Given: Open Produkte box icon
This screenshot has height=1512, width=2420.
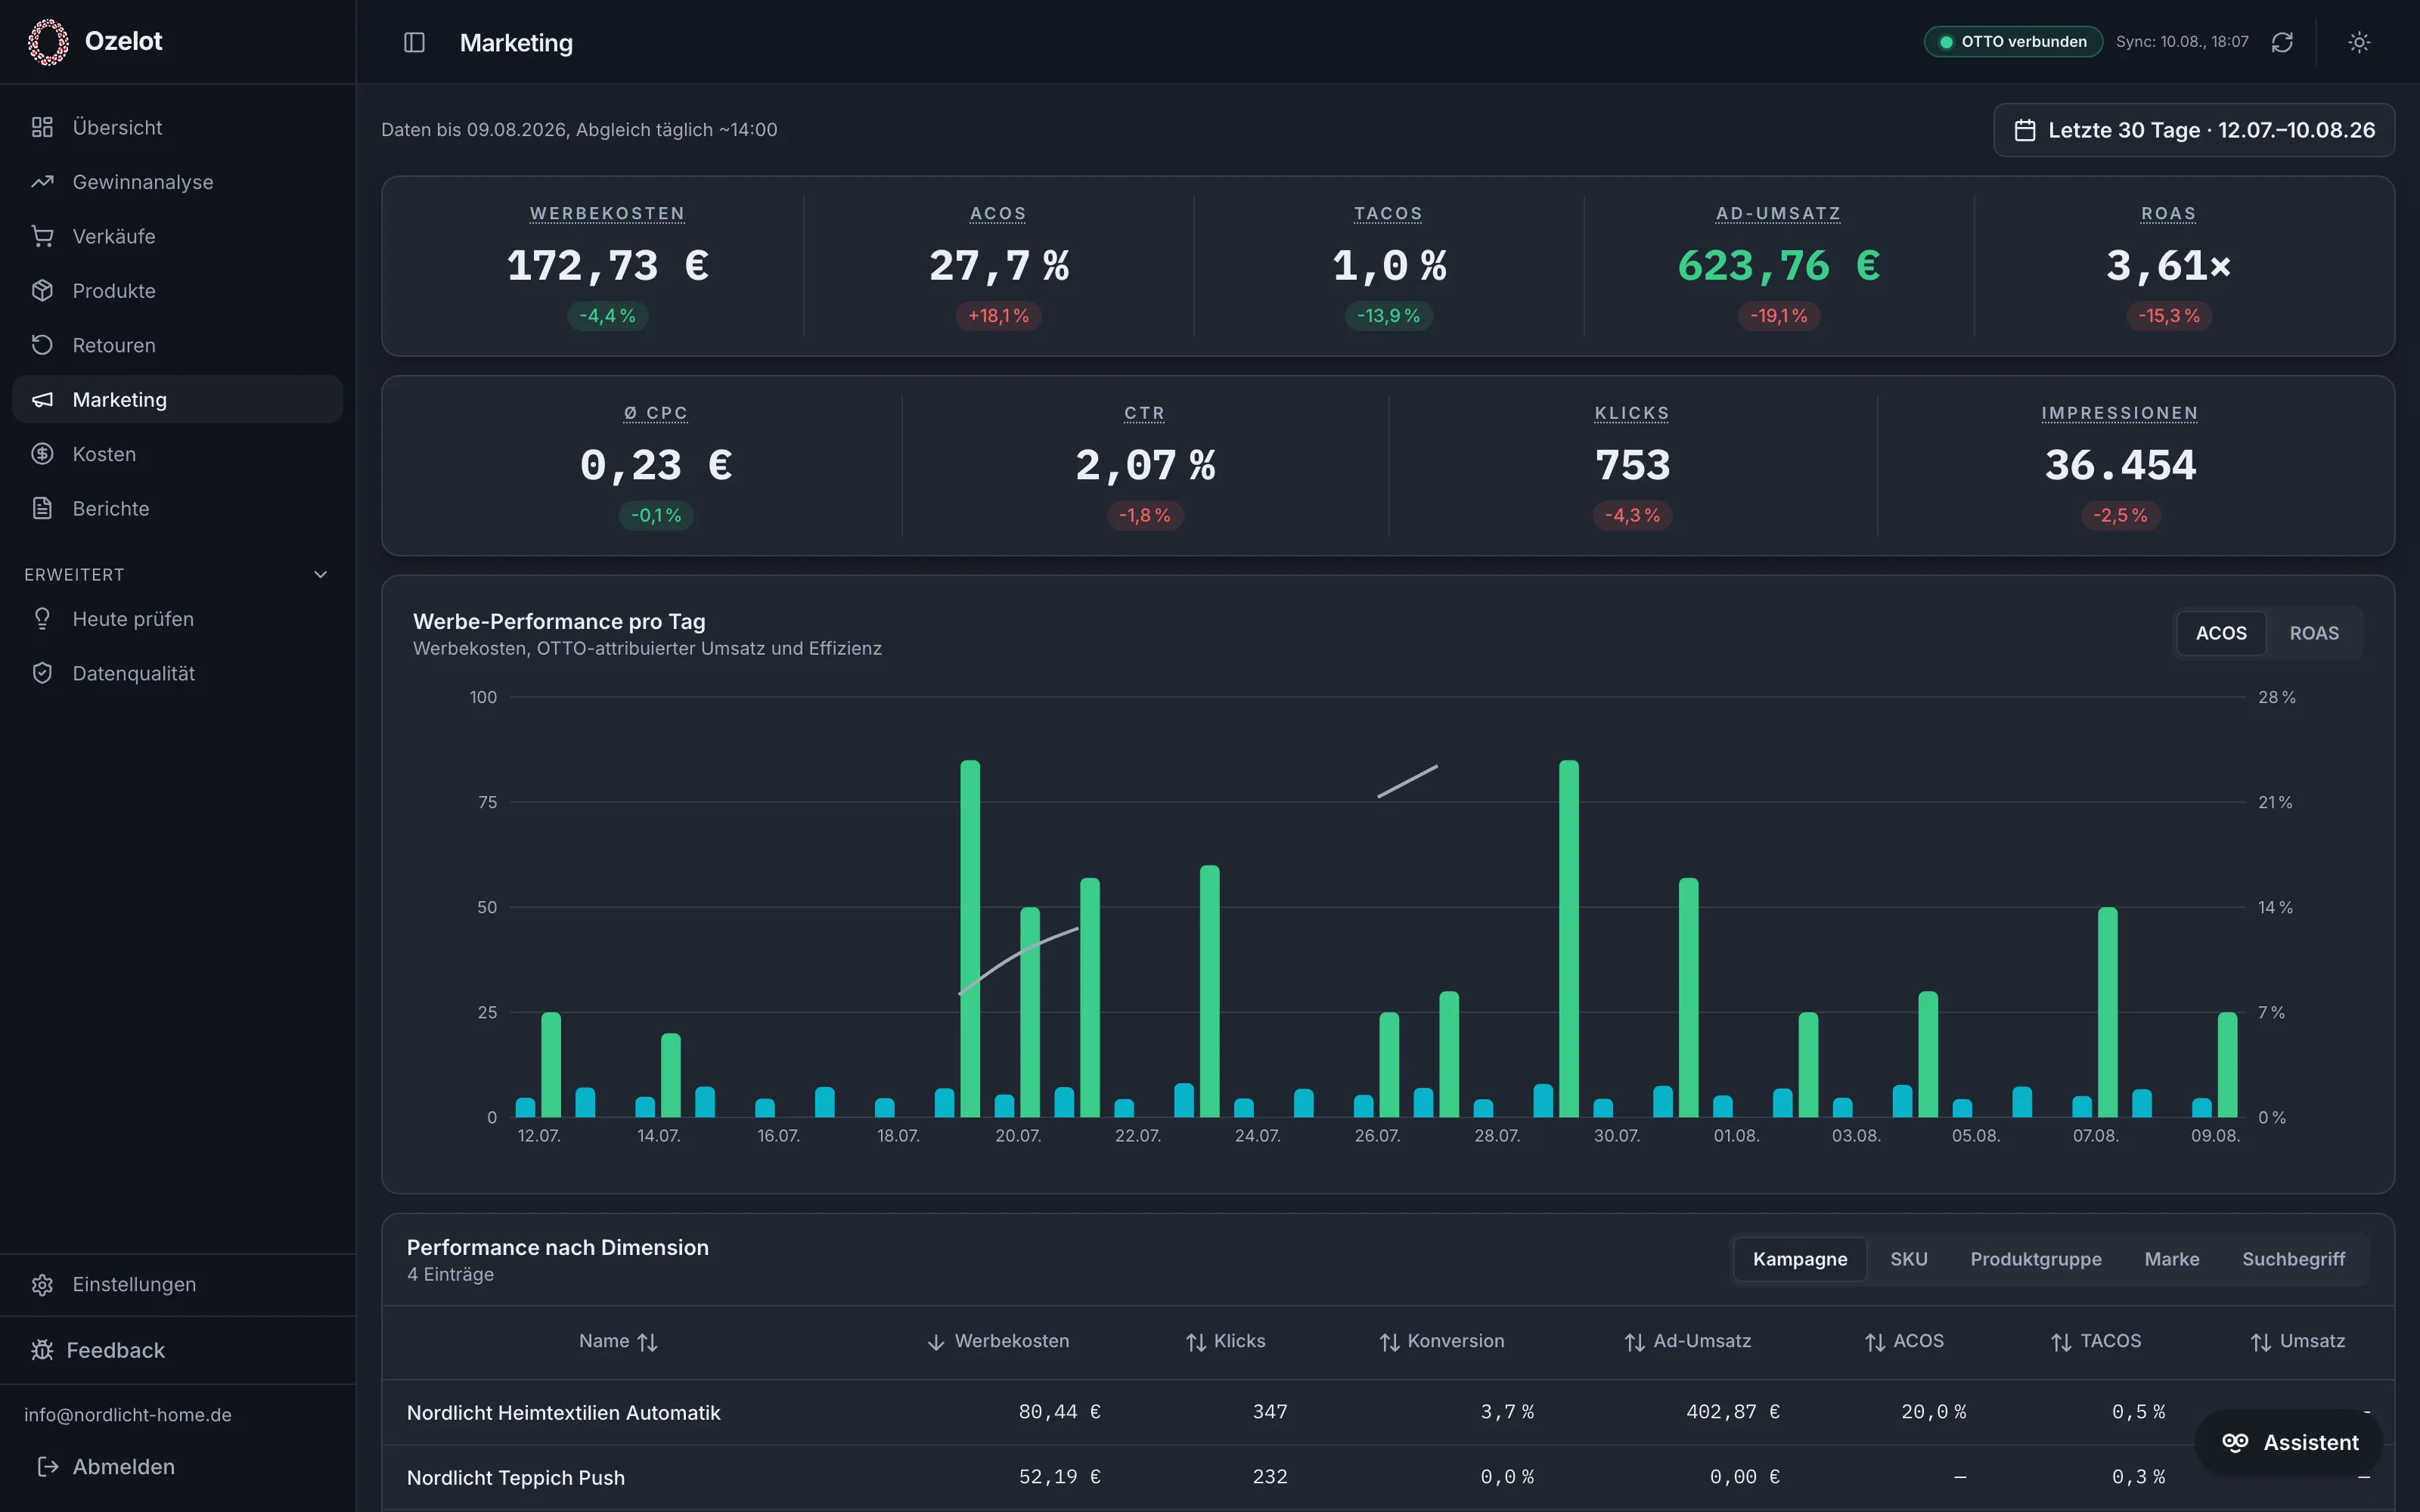Looking at the screenshot, I should tap(42, 291).
